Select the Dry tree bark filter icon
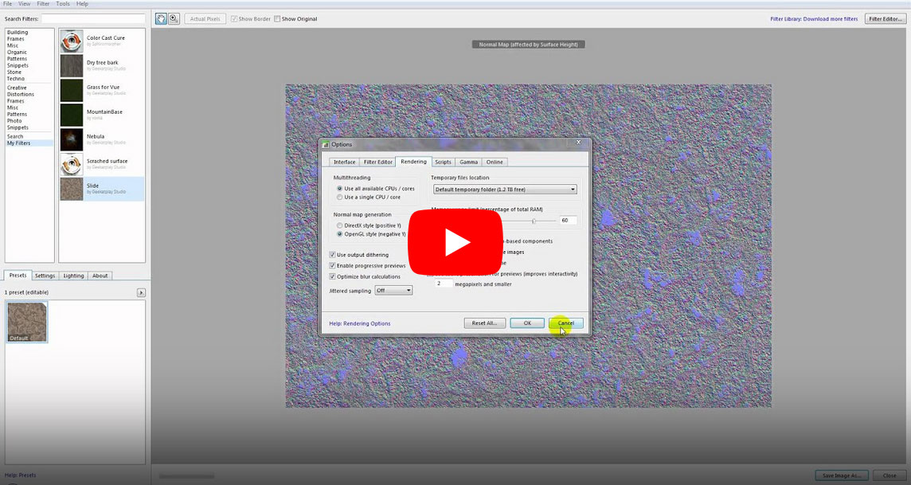The height and width of the screenshot is (485, 911). pos(72,66)
